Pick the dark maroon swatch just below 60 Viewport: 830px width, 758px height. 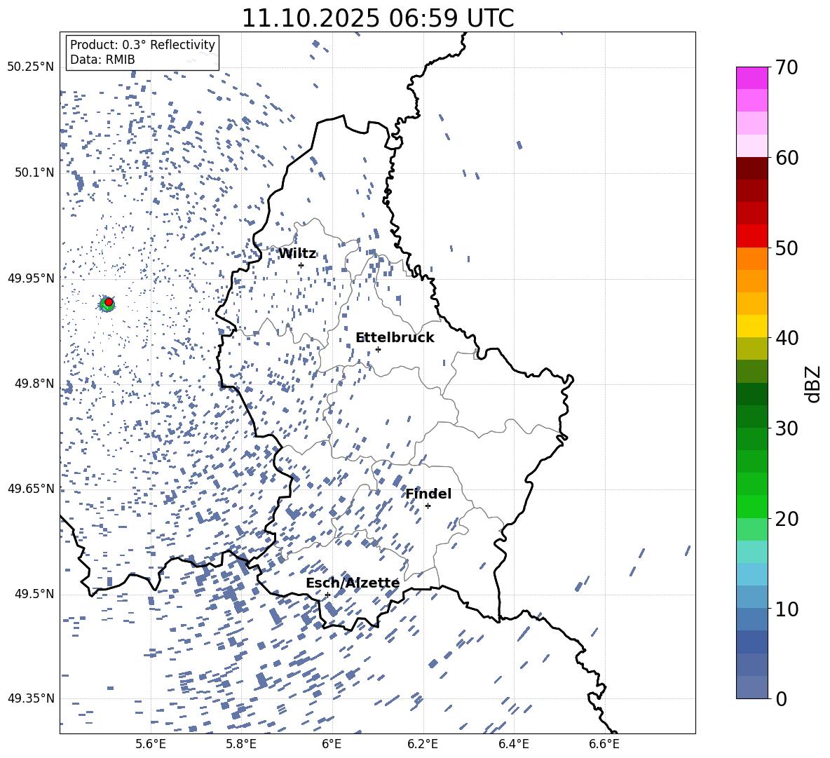752,168
